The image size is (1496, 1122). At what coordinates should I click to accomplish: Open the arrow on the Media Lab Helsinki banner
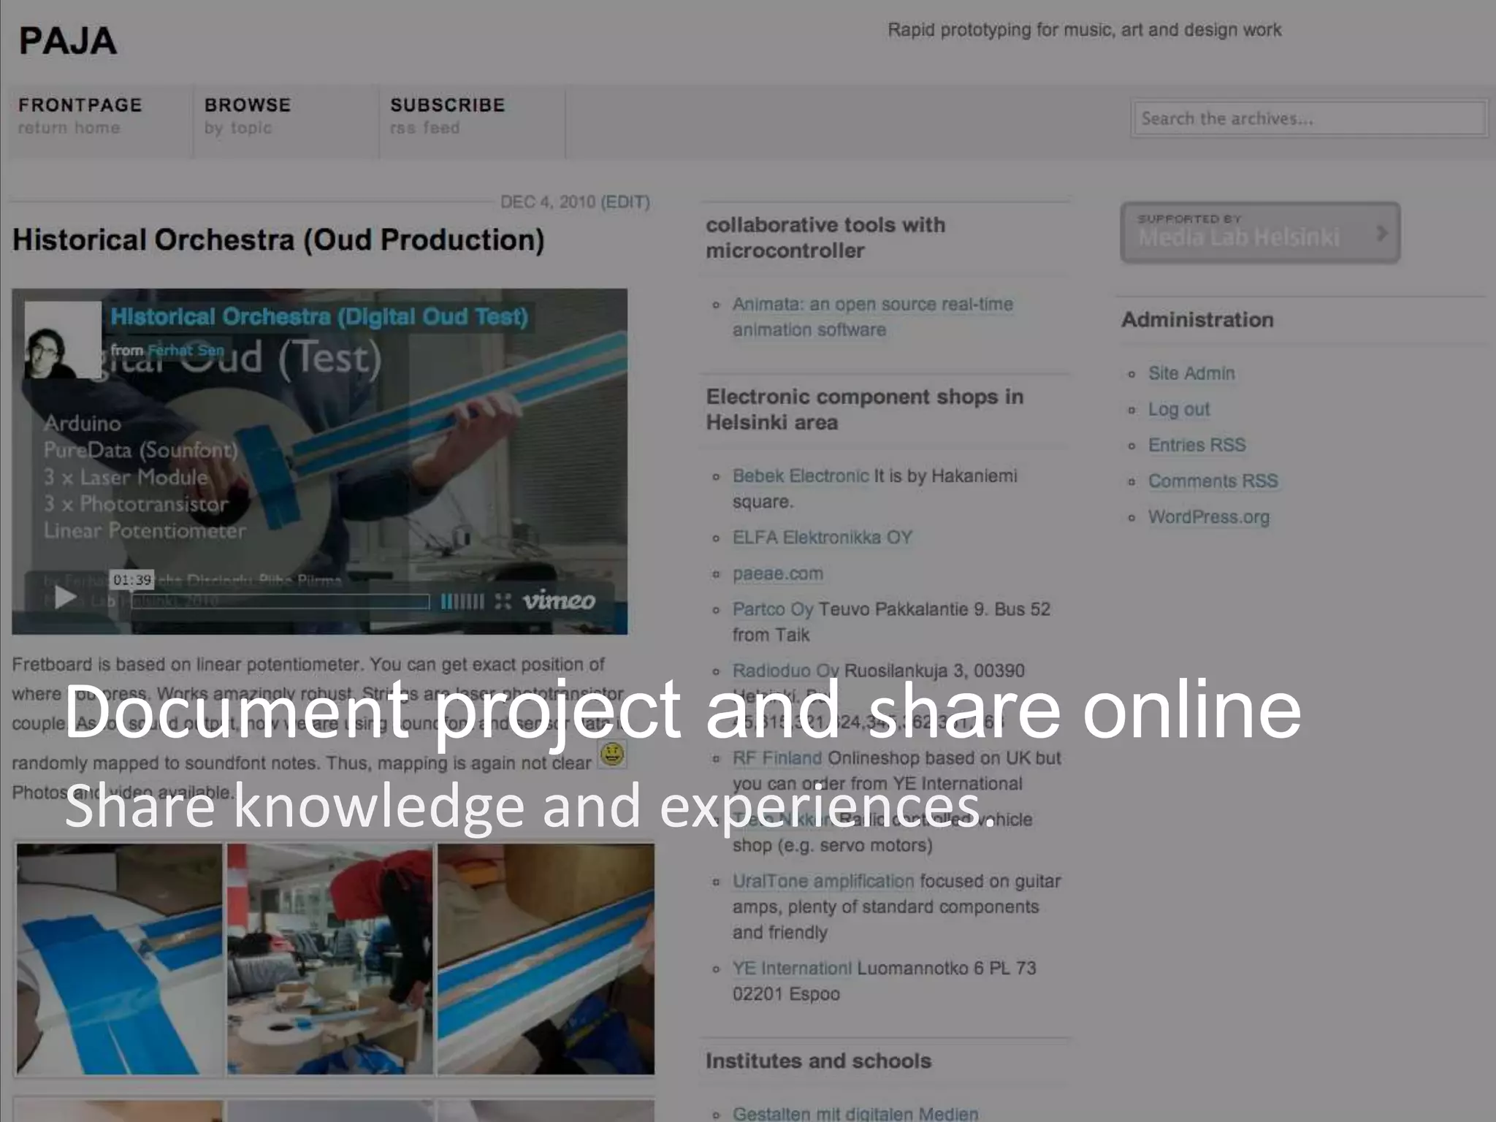click(1381, 233)
